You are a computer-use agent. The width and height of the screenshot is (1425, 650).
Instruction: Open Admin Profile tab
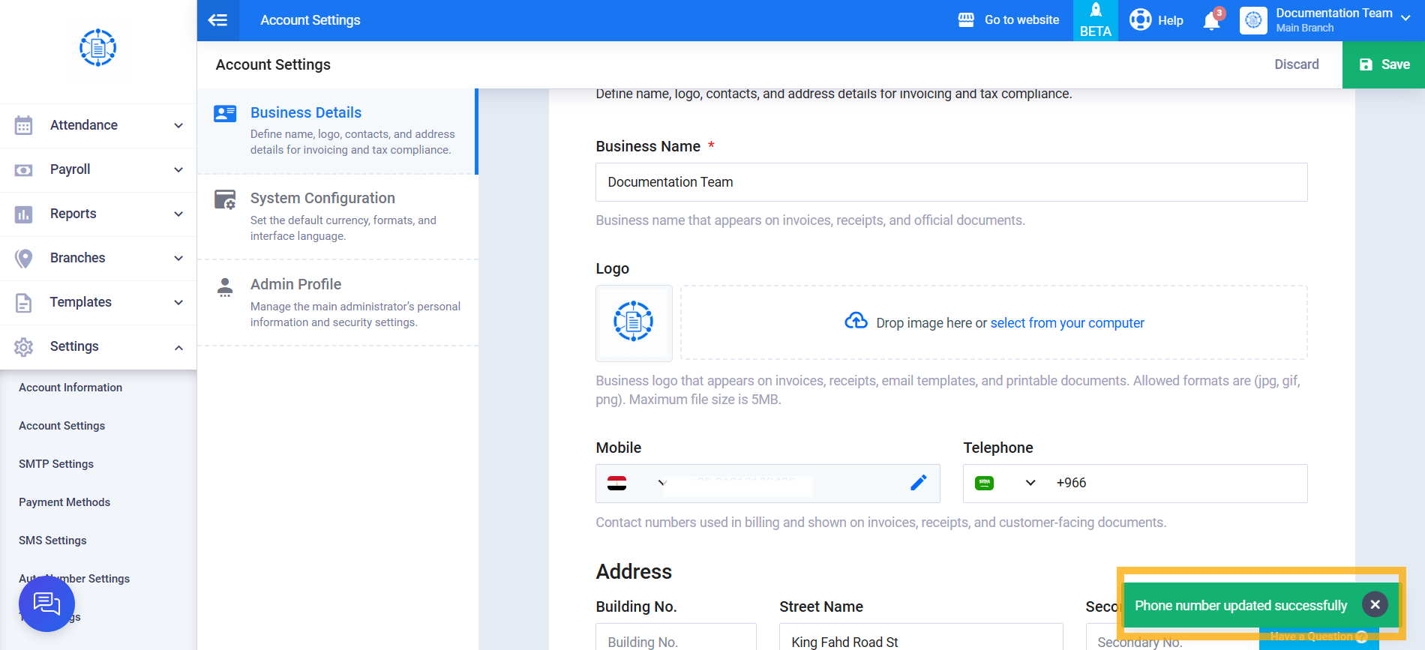[x=337, y=303]
